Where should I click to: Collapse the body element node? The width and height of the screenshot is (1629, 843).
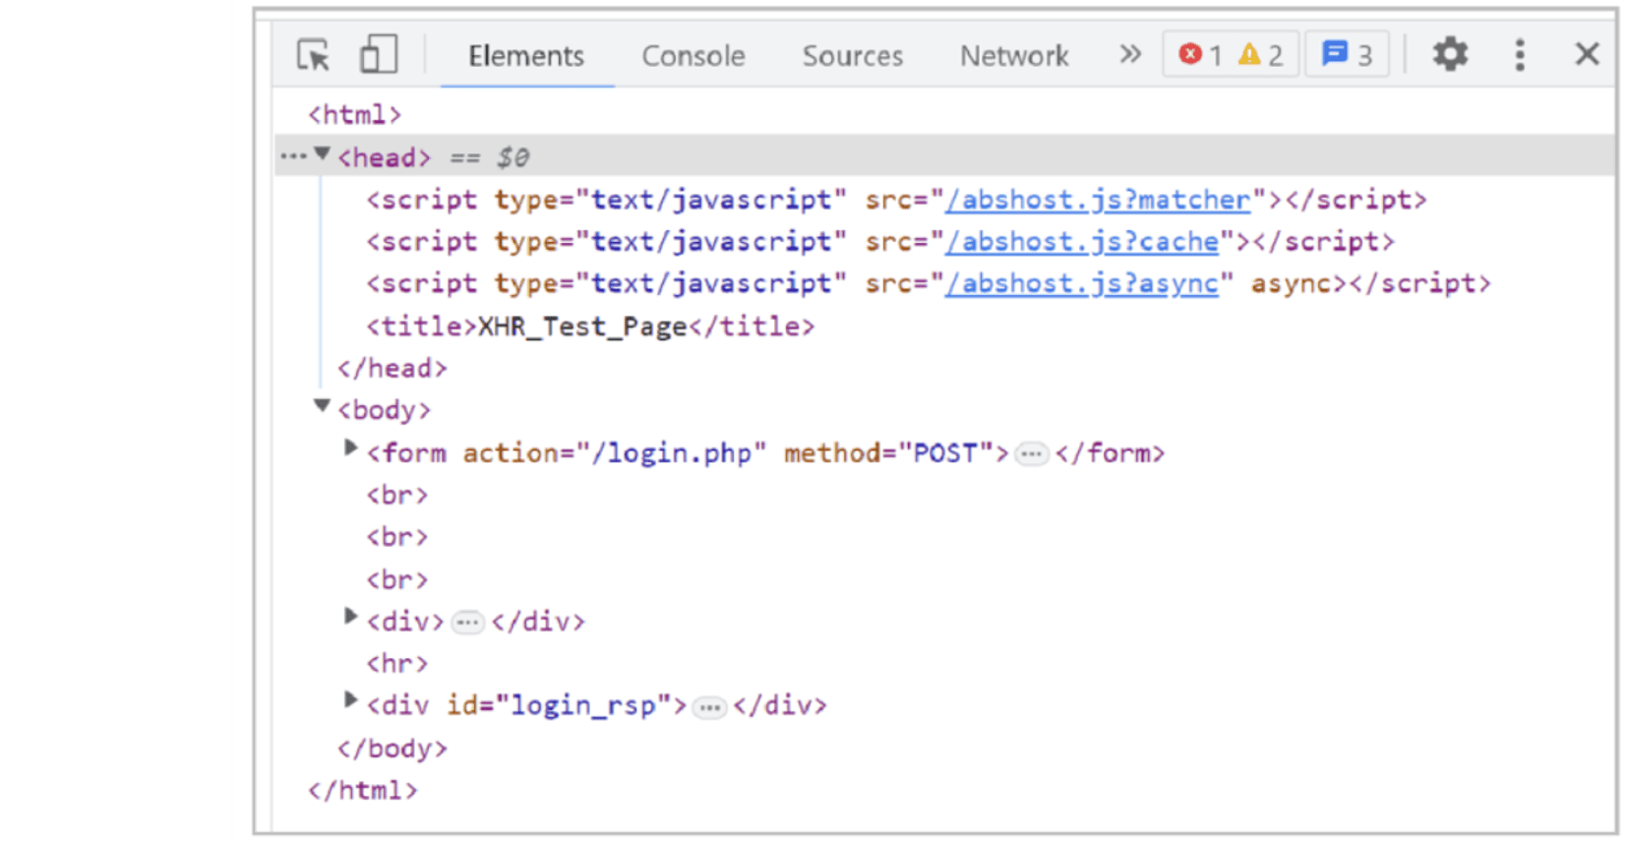tap(322, 406)
